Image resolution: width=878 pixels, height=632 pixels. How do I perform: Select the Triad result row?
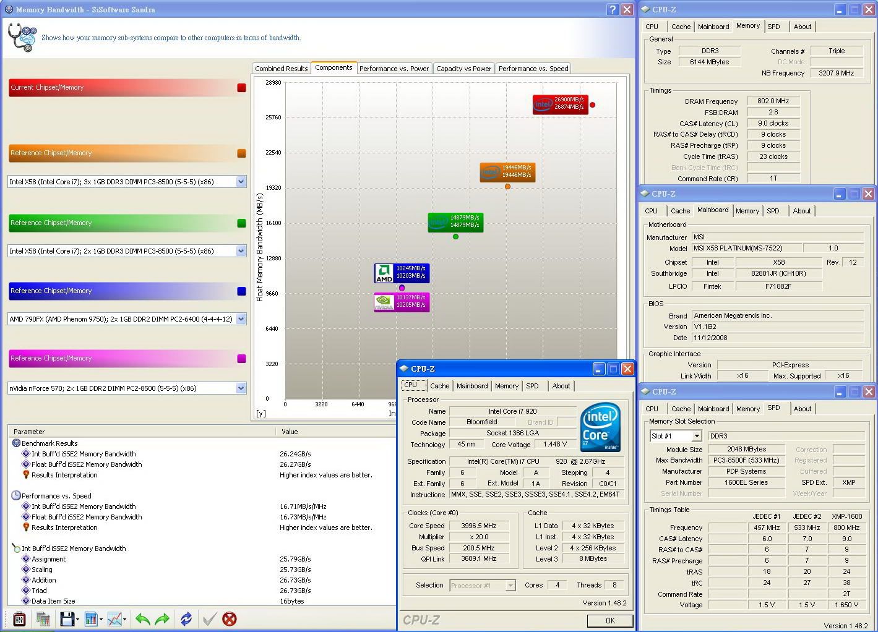point(201,591)
